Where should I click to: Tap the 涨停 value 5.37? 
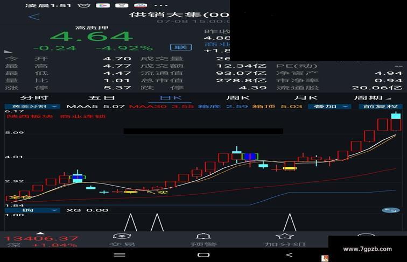(117, 88)
